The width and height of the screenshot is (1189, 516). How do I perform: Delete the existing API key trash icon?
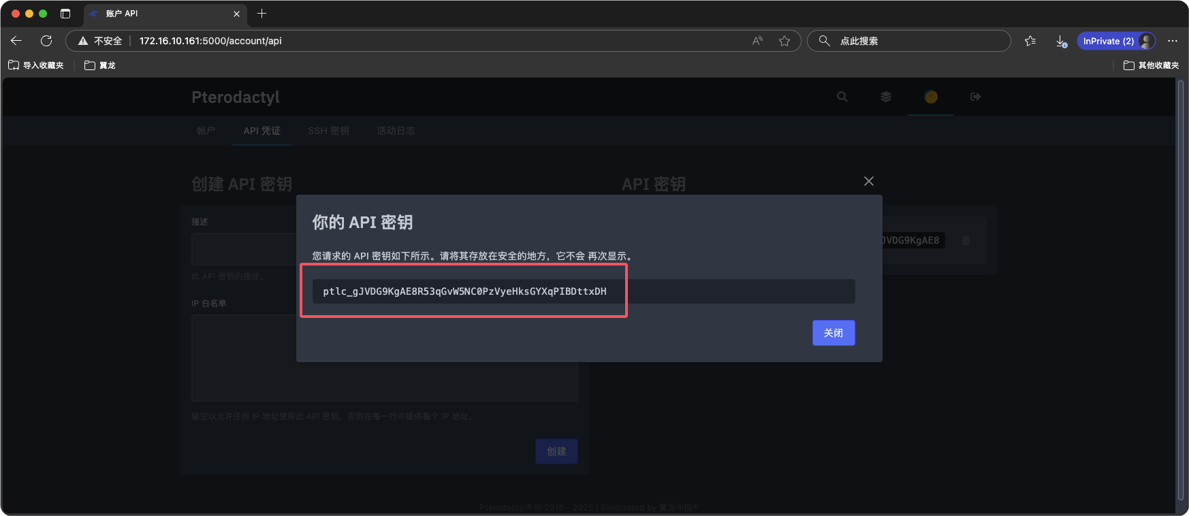click(965, 240)
